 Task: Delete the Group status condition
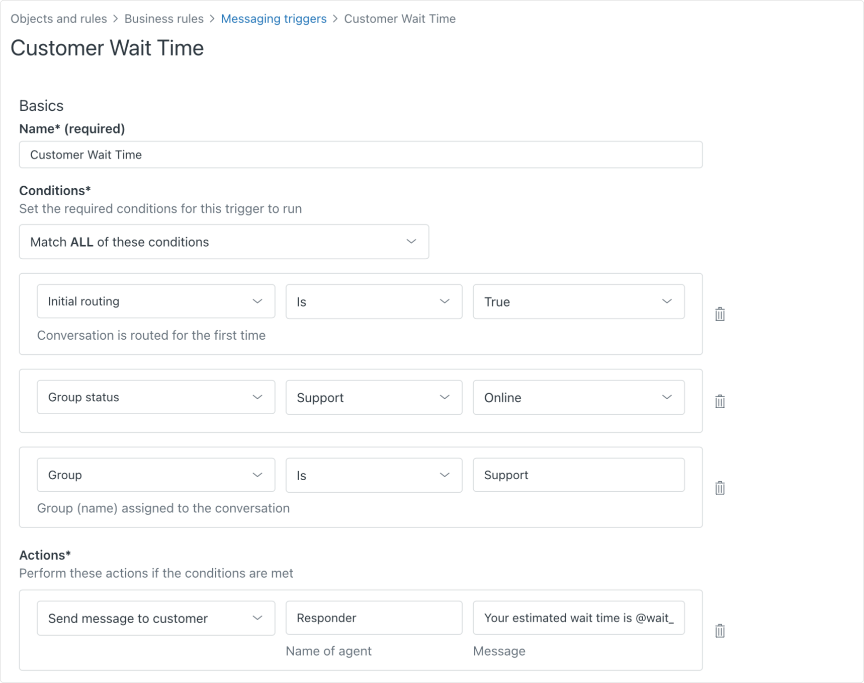coord(719,401)
